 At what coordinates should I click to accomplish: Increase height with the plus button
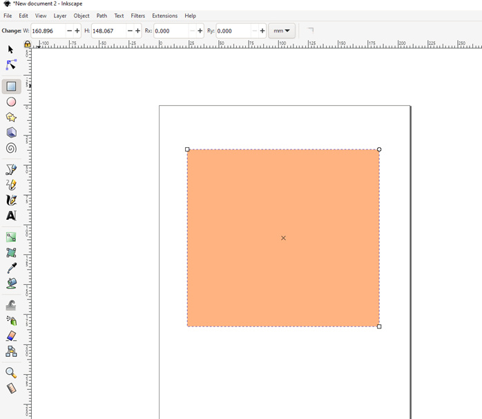[x=137, y=31]
